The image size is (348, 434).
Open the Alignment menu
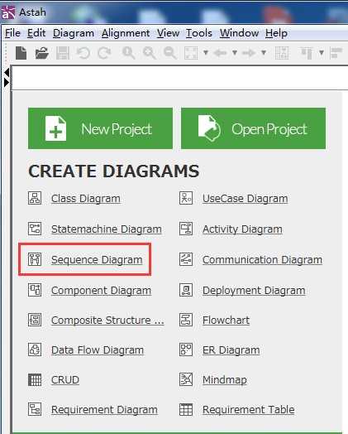tap(126, 33)
